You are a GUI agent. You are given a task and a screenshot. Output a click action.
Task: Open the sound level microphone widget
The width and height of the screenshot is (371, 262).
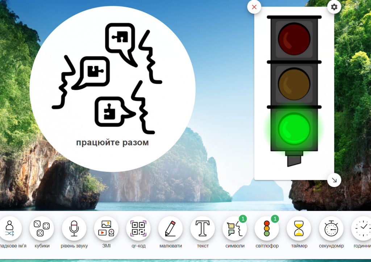tap(74, 229)
